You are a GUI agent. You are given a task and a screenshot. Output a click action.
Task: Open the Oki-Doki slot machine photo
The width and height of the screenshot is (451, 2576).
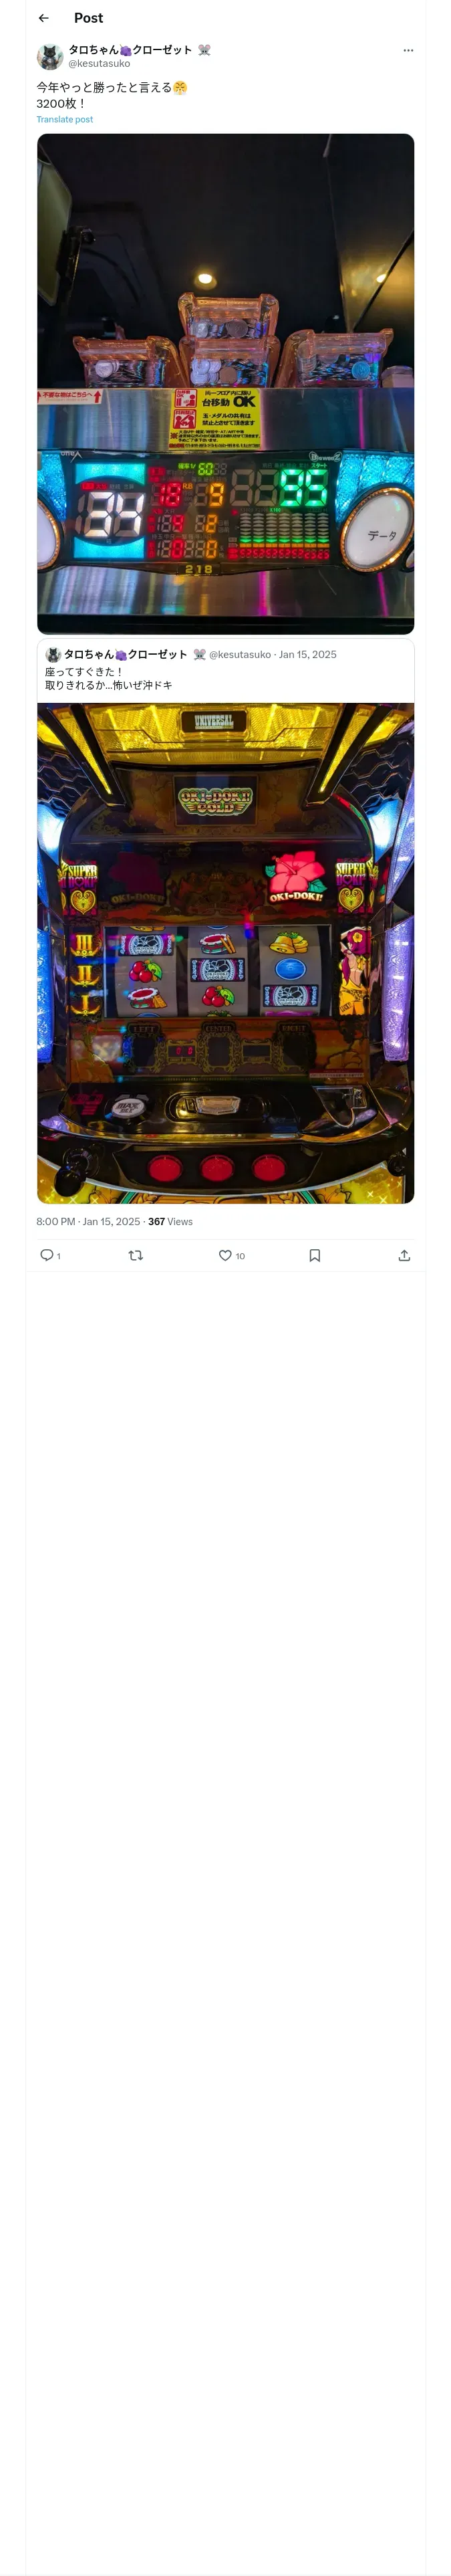pyautogui.click(x=225, y=953)
